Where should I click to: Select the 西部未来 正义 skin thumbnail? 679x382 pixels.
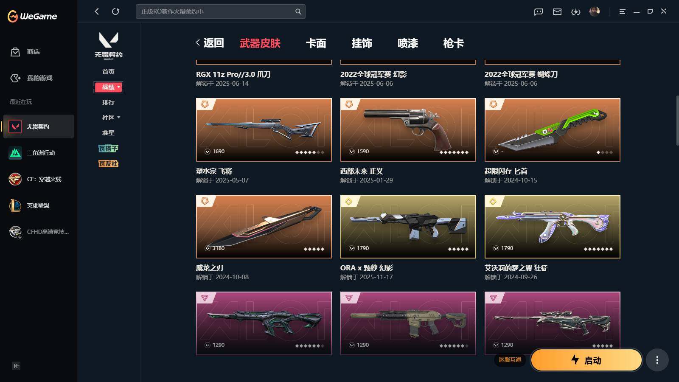click(408, 130)
